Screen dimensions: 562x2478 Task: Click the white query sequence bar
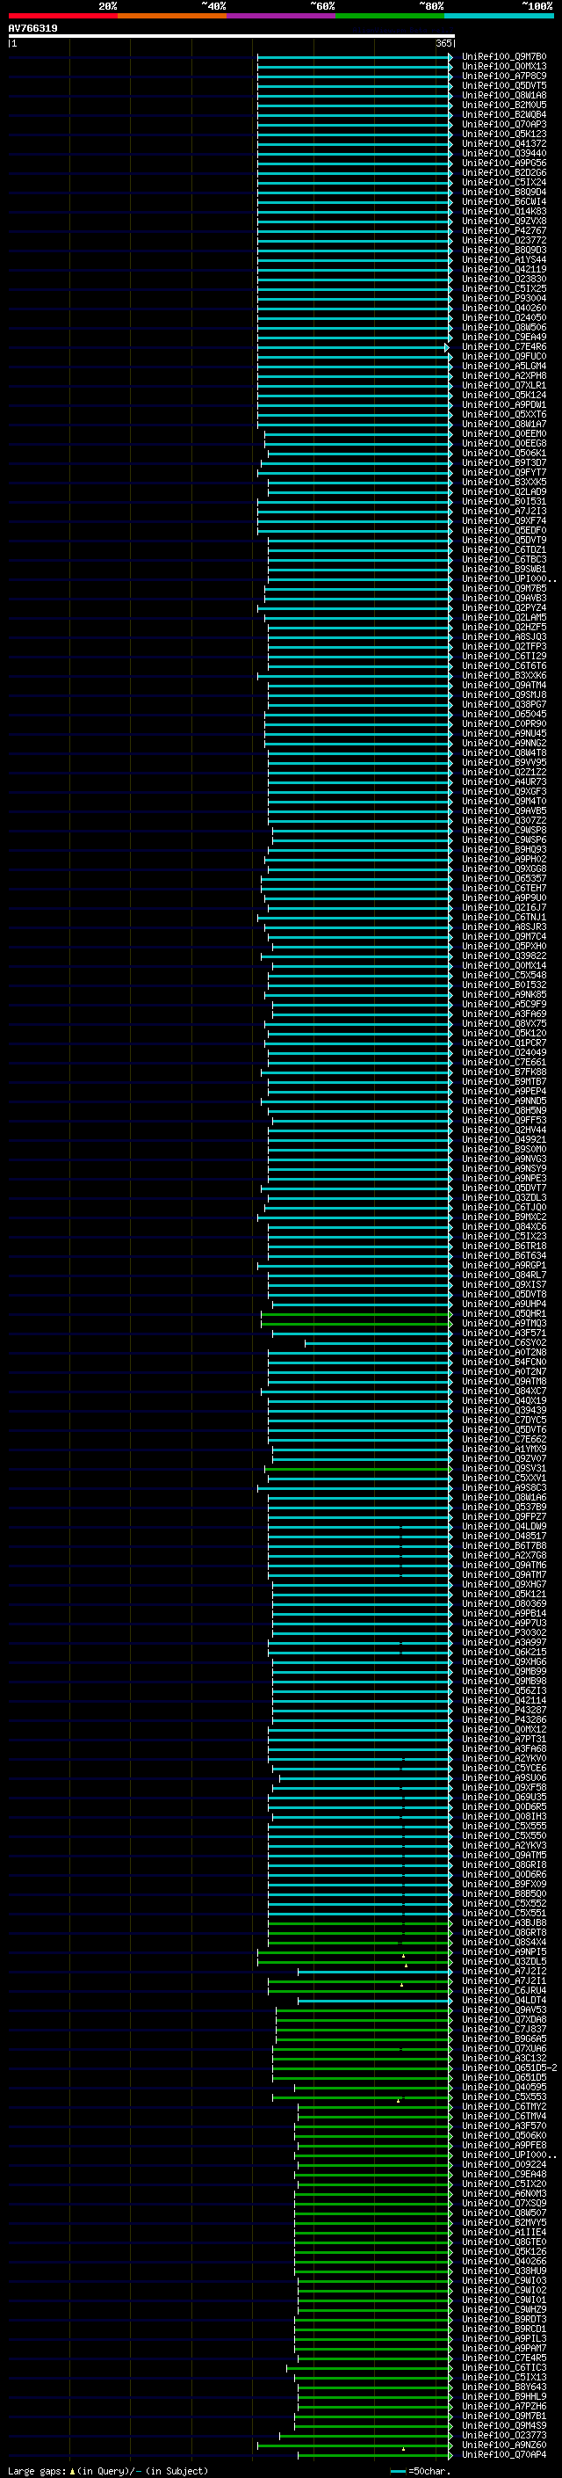232,37
